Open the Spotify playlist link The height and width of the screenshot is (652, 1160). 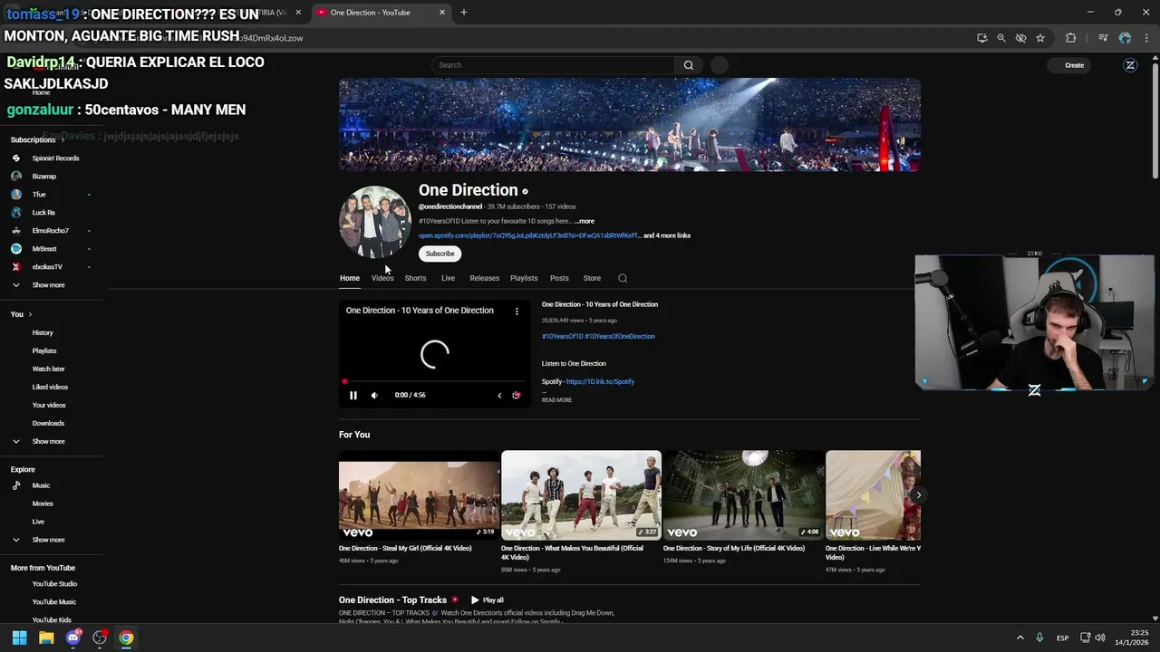click(529, 235)
